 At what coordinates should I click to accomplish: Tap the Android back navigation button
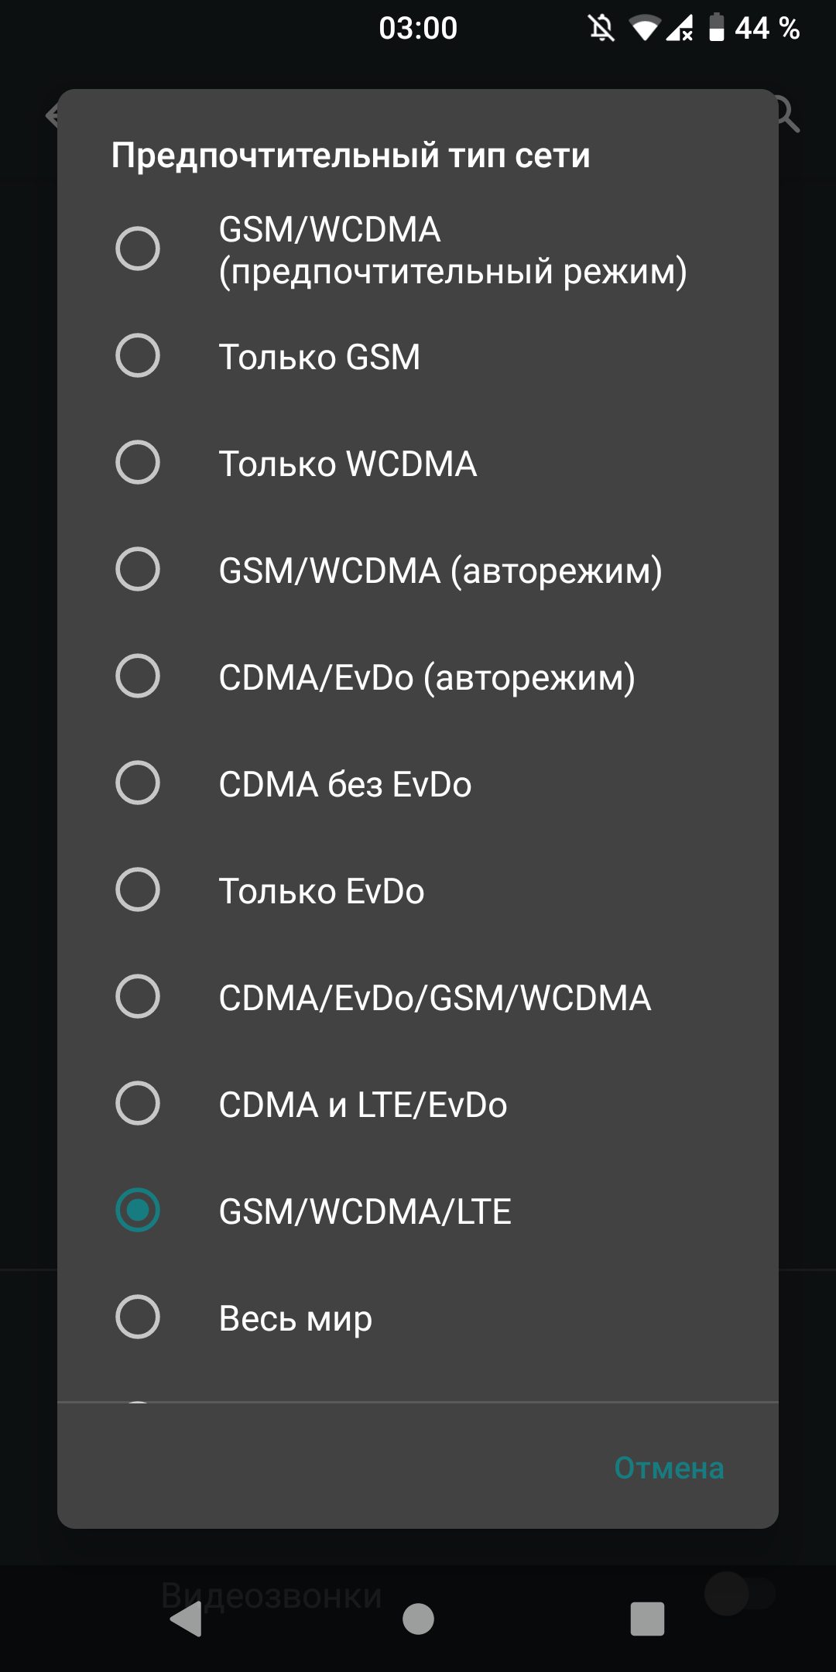coord(187,1619)
